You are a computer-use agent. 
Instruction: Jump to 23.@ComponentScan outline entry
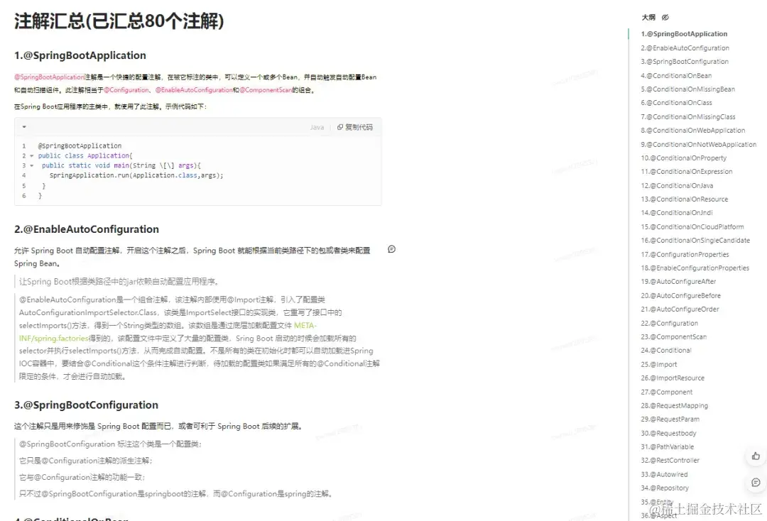pyautogui.click(x=673, y=336)
